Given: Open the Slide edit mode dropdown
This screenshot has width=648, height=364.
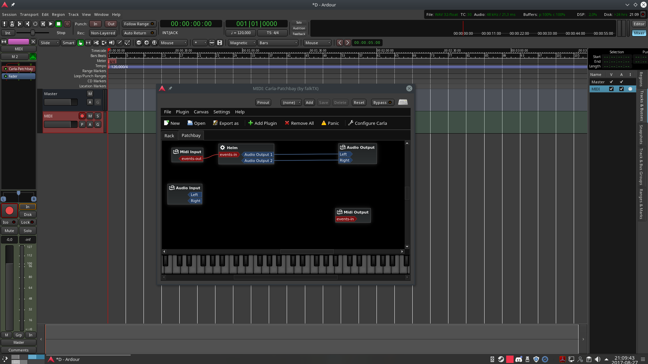Looking at the screenshot, I should click(x=49, y=43).
